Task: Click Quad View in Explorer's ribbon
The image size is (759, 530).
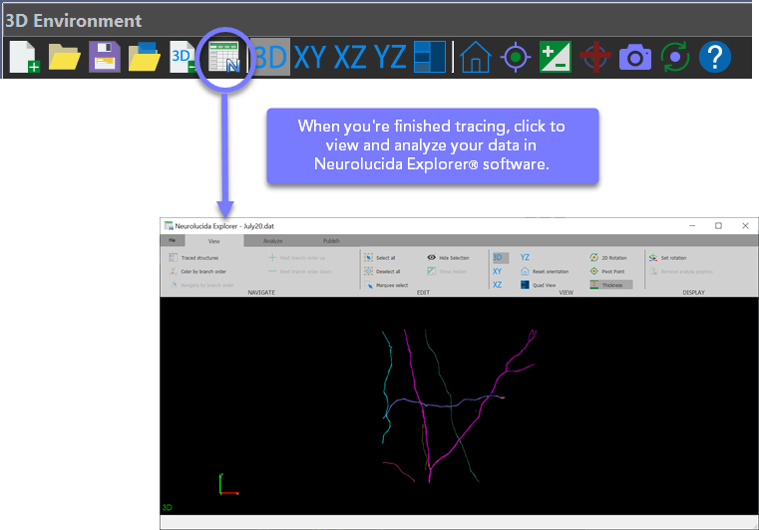Action: point(539,285)
